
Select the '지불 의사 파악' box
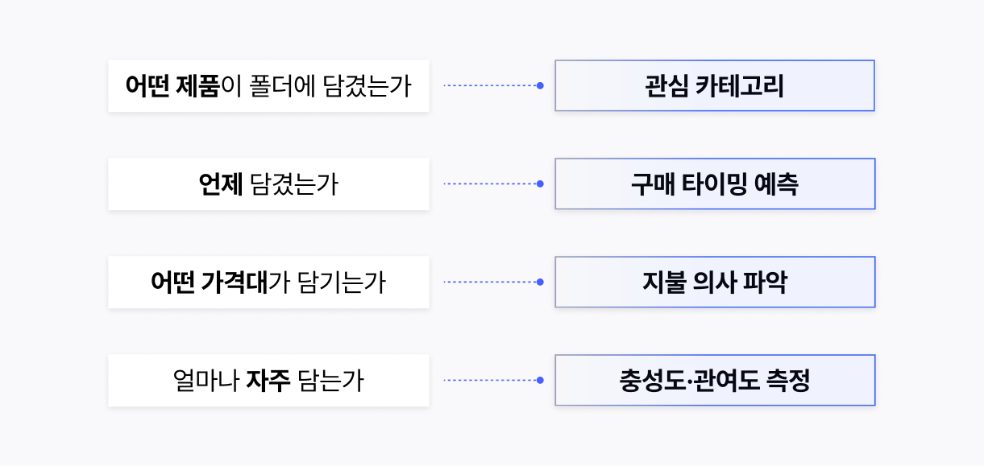click(x=715, y=282)
